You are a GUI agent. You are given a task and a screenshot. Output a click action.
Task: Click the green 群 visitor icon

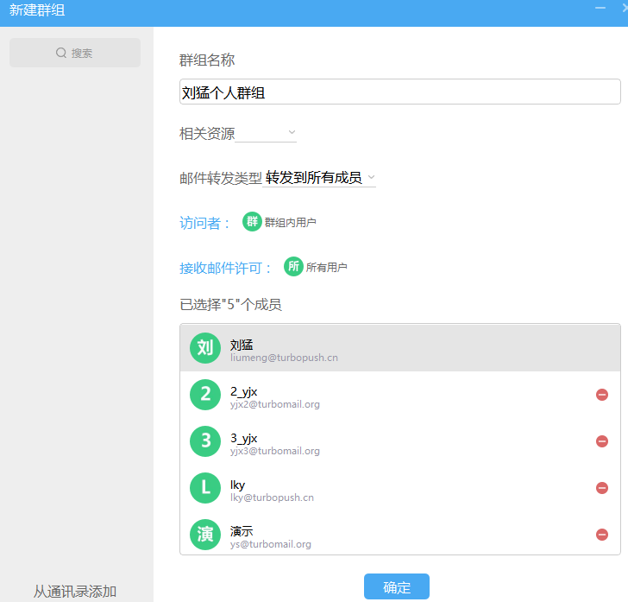click(x=252, y=222)
